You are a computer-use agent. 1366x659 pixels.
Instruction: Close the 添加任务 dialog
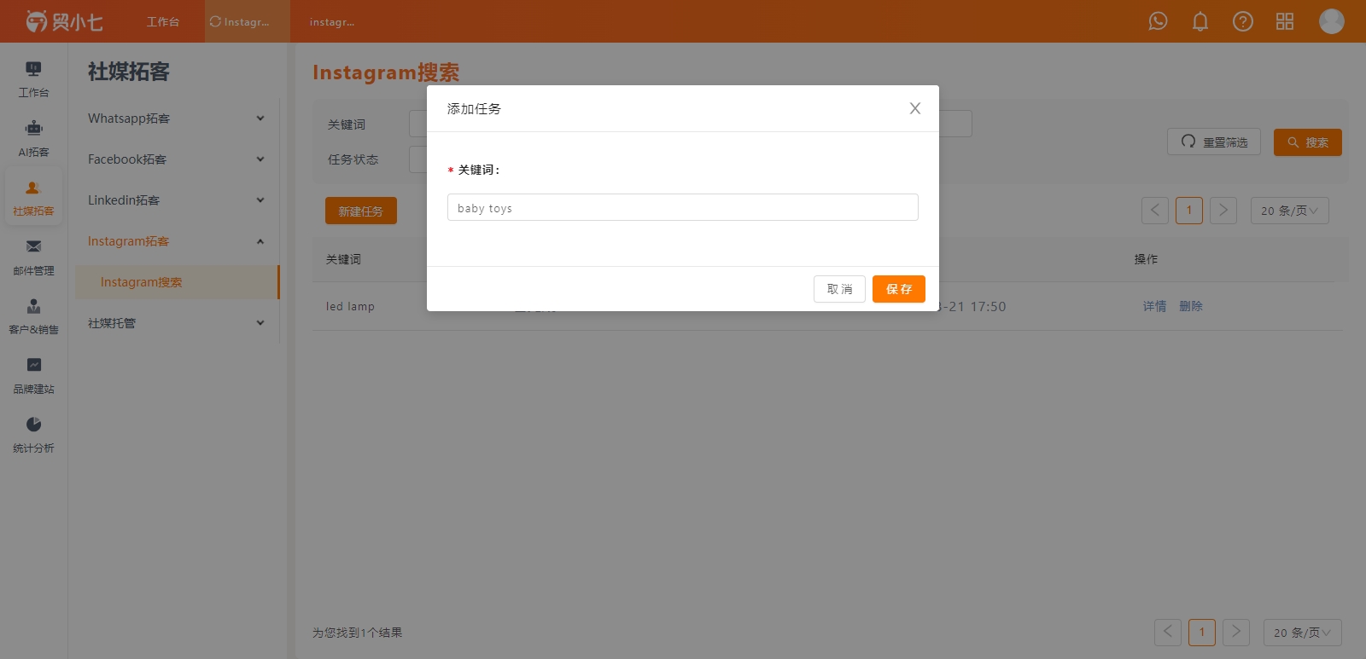point(914,108)
